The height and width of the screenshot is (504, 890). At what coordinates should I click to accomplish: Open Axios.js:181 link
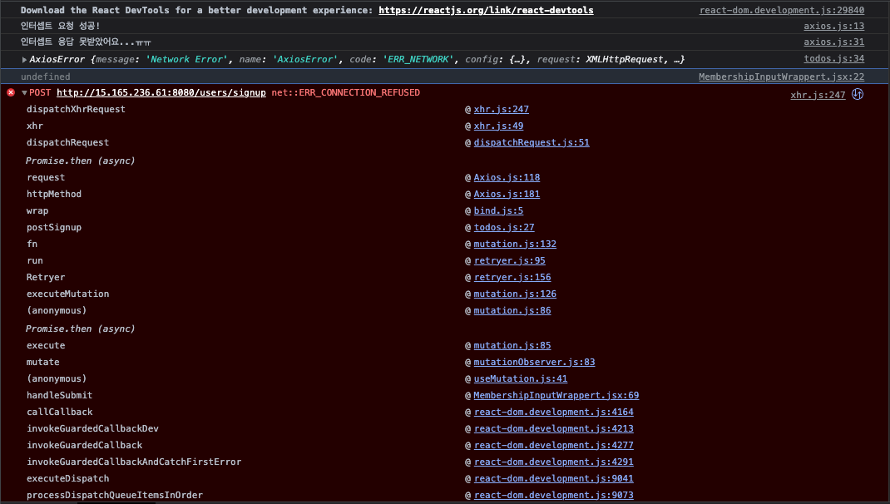[507, 194]
